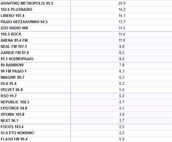Select ΡΑΔΙΟ ΘΕΣΣΑΛΟΝΙΚΗ 94.5 station cell

pos(24,22)
